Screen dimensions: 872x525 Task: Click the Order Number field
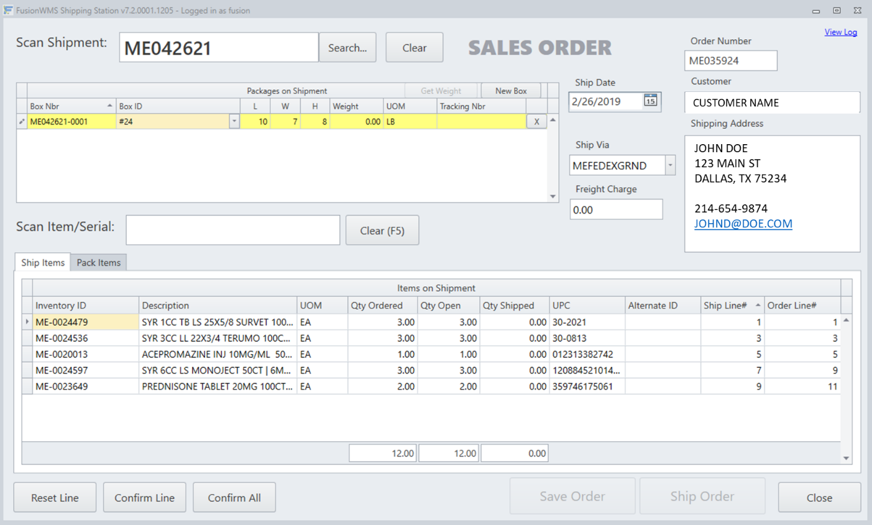[x=731, y=60]
